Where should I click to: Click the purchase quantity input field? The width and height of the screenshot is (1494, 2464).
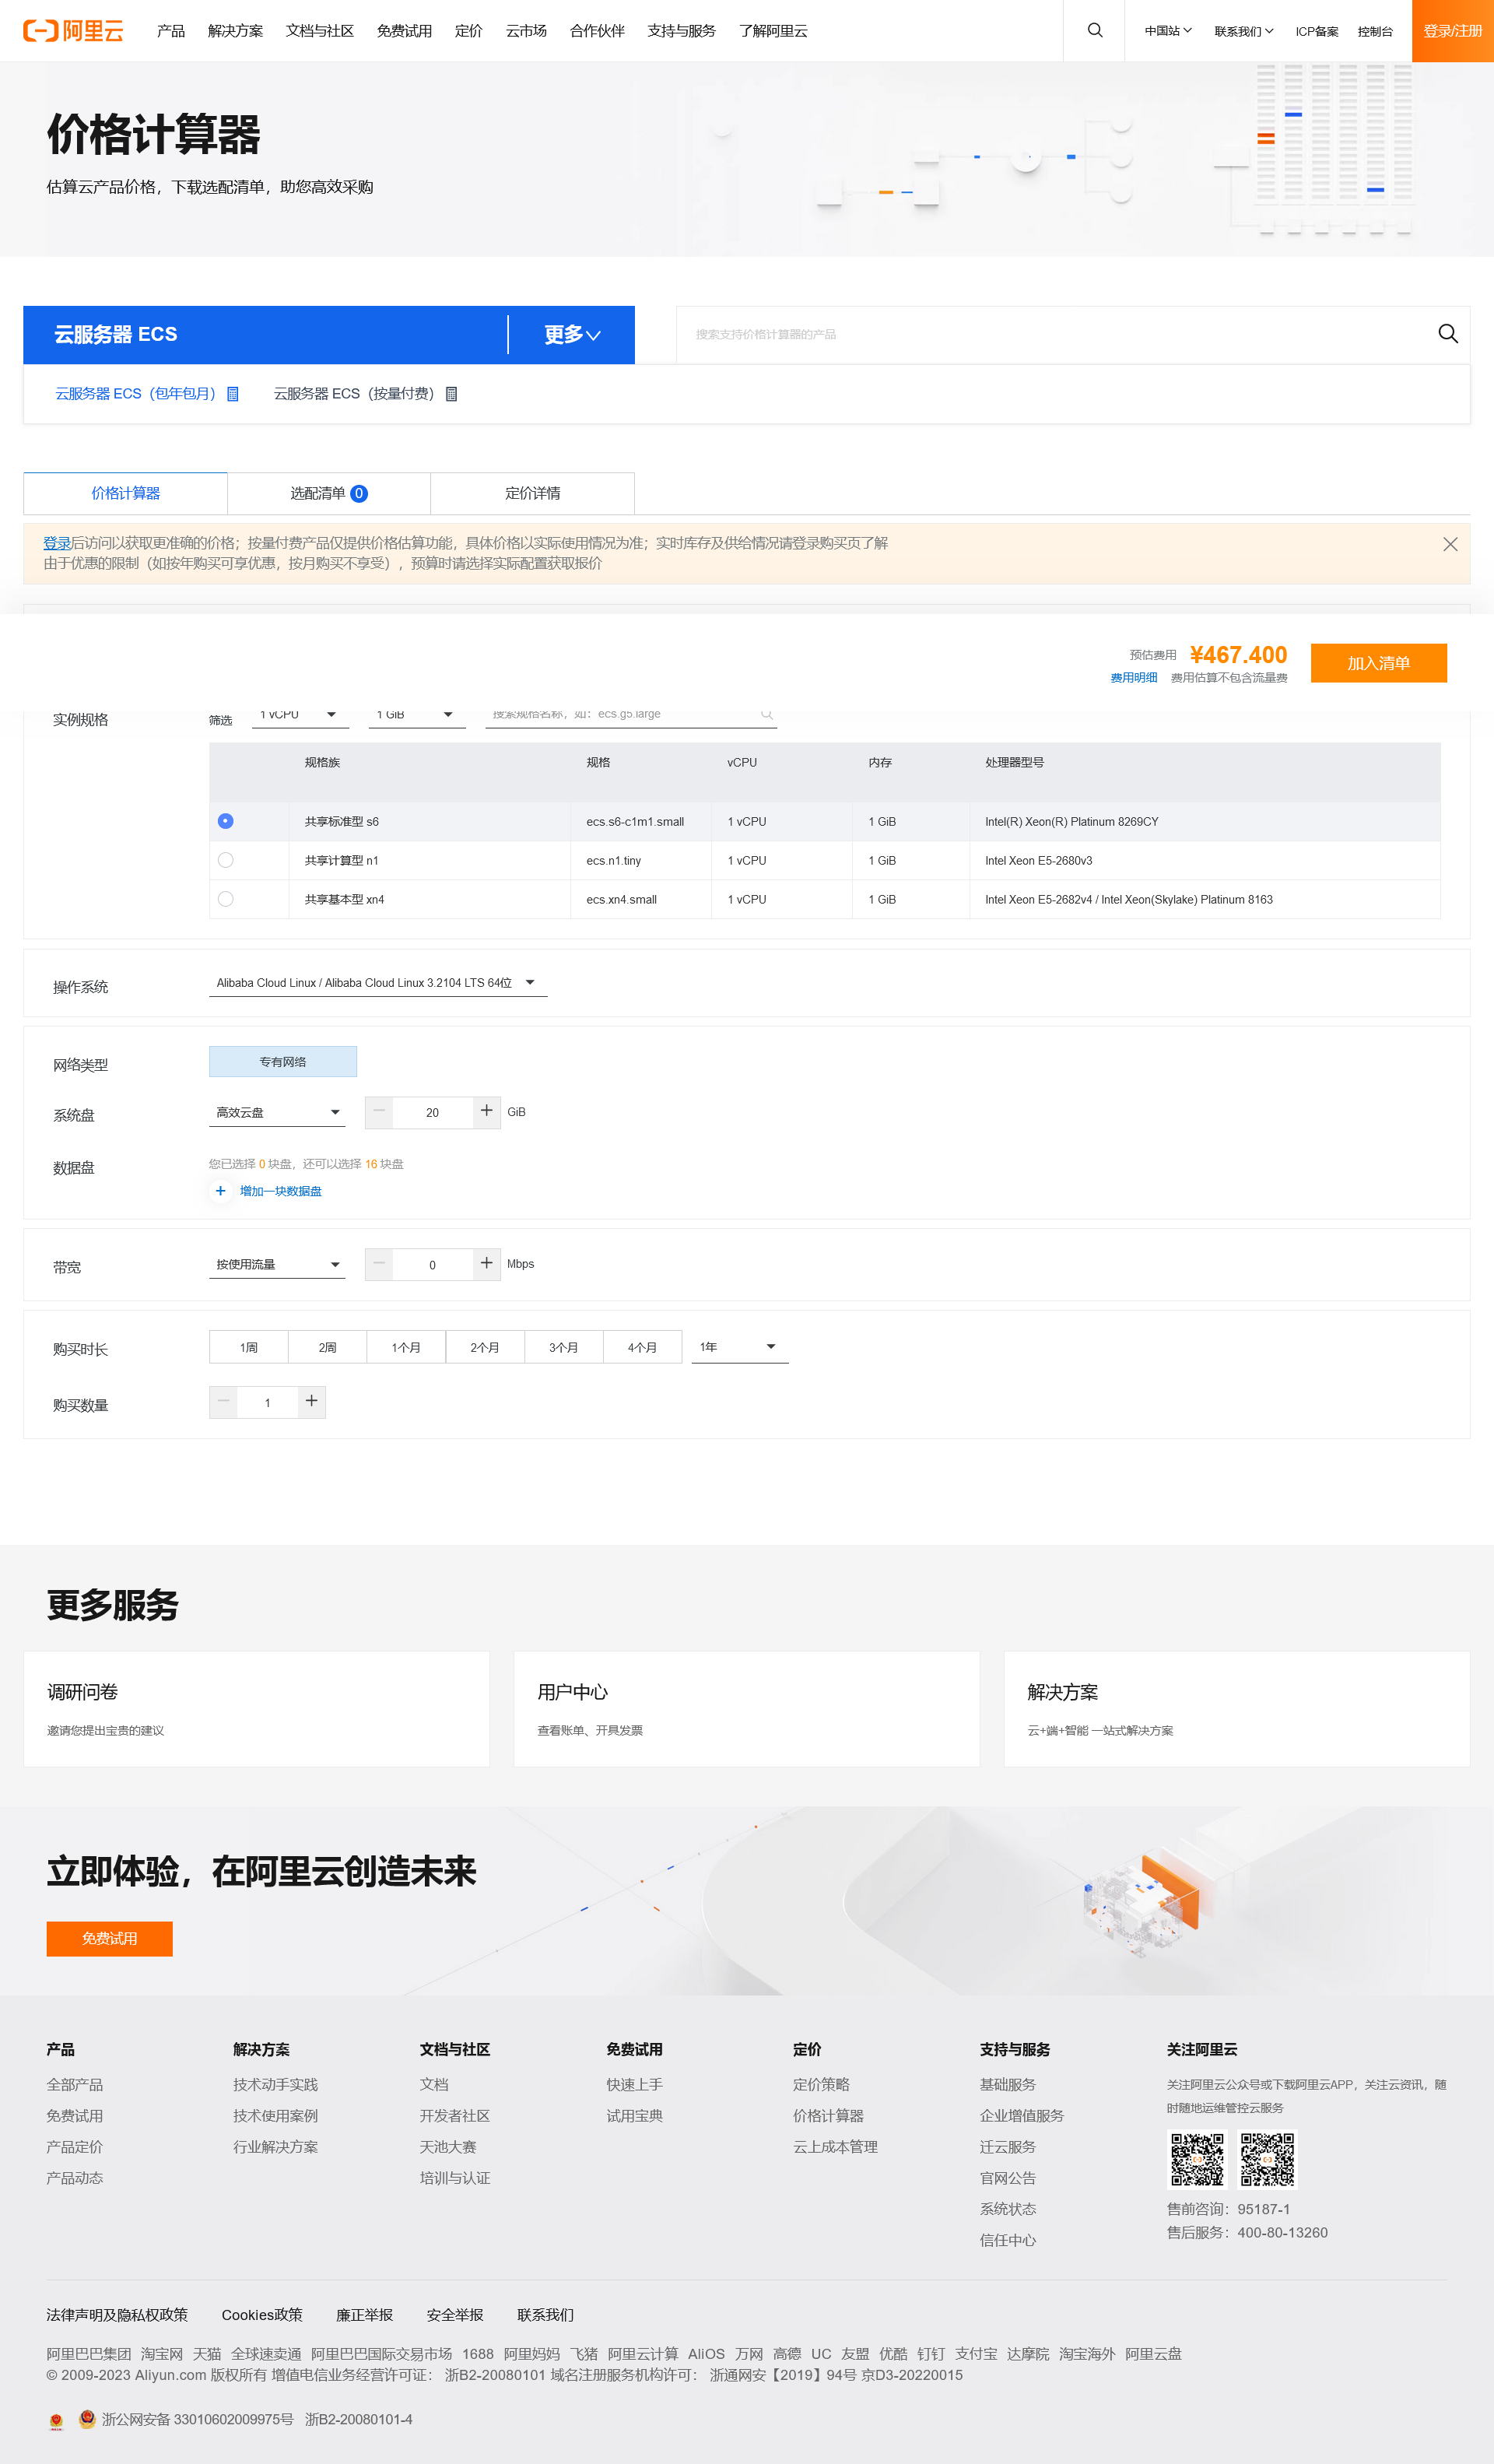click(267, 1402)
